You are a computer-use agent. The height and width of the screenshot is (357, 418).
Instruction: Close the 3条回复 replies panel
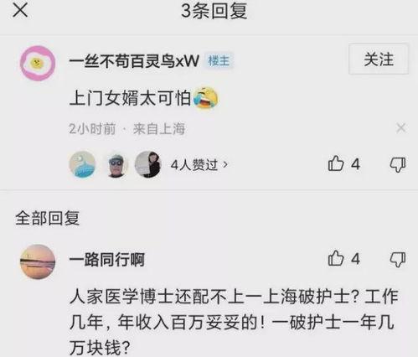click(20, 11)
